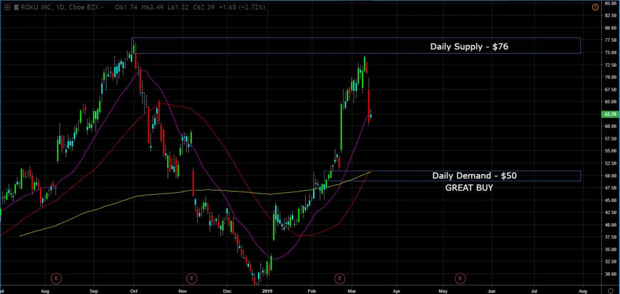Click the August earnings E marker
This screenshot has width=620, height=294.
(56, 278)
